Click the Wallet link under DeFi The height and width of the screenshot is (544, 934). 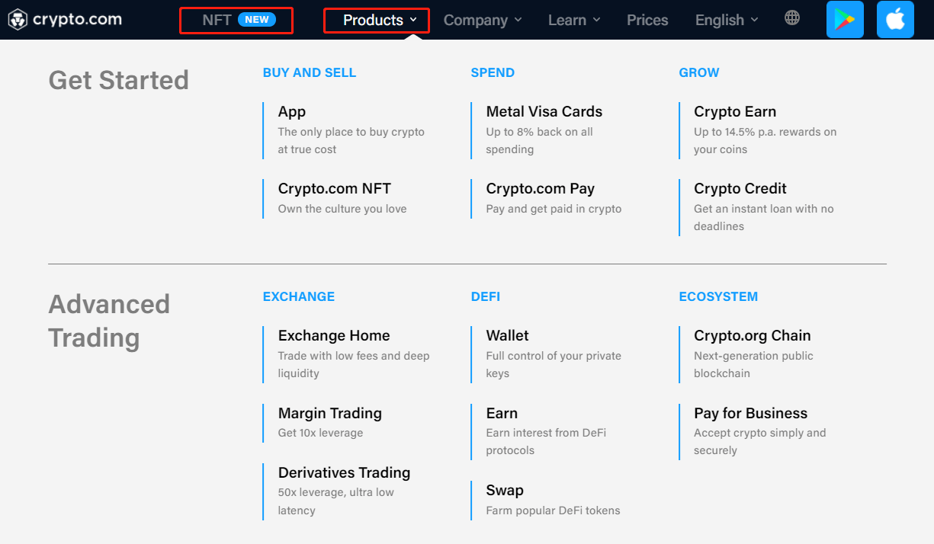pyautogui.click(x=507, y=335)
